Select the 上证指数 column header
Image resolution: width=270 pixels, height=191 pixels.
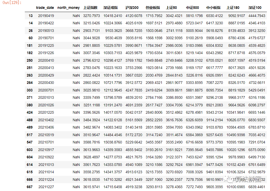(x=91, y=8)
